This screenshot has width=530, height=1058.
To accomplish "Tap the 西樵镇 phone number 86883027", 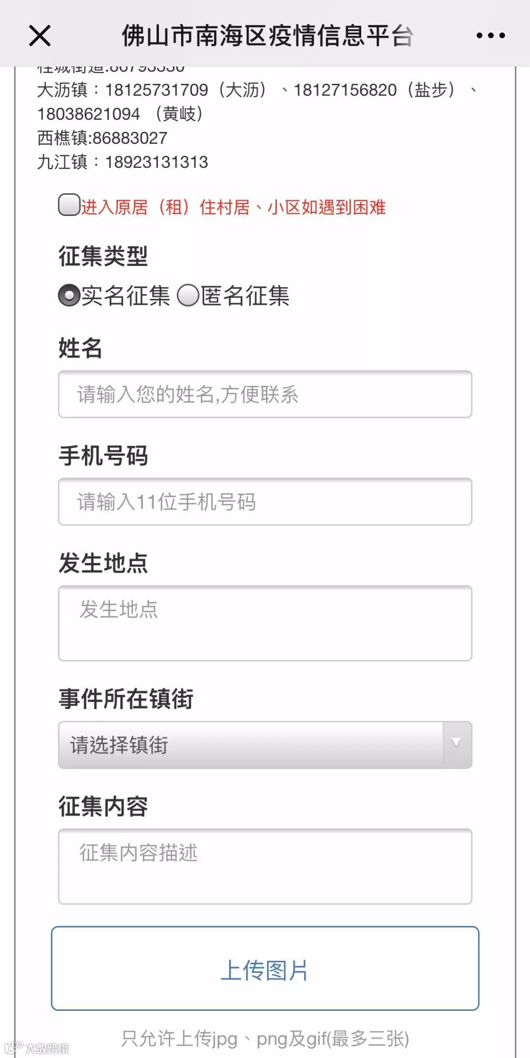I will [x=130, y=138].
